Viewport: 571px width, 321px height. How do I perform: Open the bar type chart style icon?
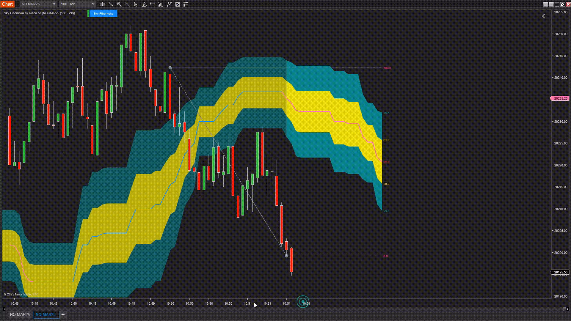click(x=102, y=4)
